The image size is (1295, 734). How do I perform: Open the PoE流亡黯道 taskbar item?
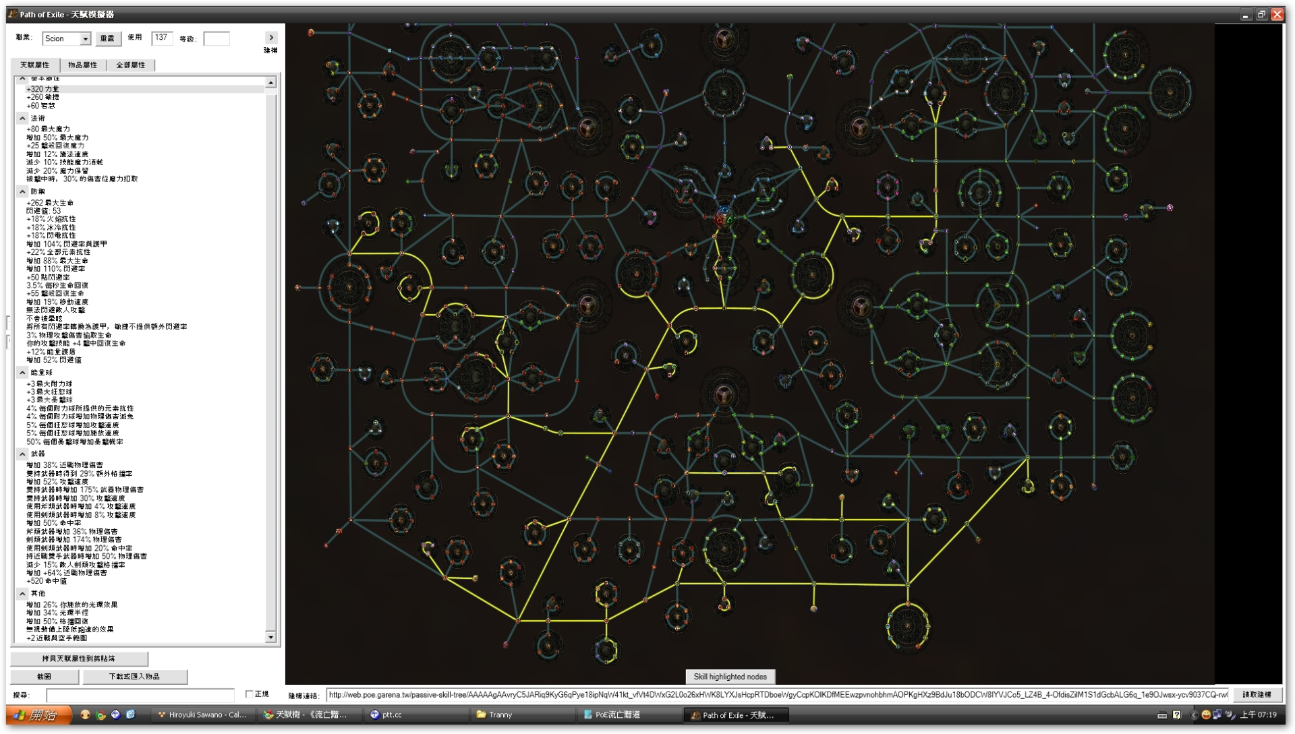[629, 715]
